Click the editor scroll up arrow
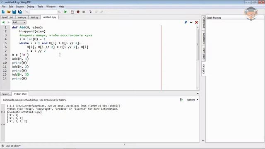Screen dimensions: 265x149 tap(198, 27)
